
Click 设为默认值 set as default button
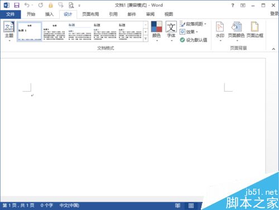coord(194,40)
